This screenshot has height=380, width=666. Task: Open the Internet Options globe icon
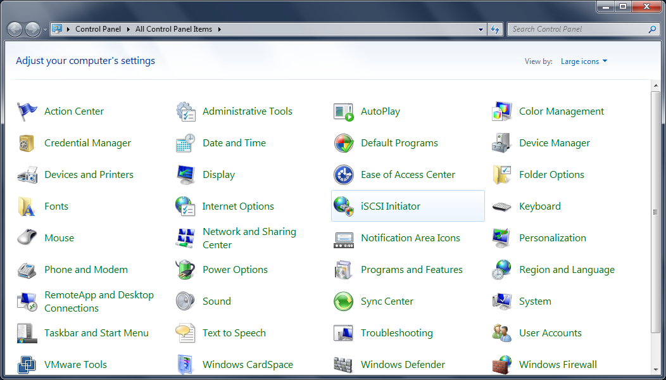[185, 206]
